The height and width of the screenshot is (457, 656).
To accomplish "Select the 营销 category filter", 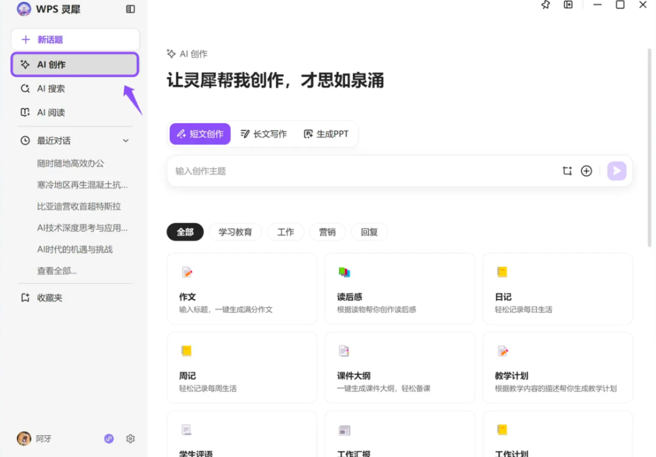I will [327, 232].
